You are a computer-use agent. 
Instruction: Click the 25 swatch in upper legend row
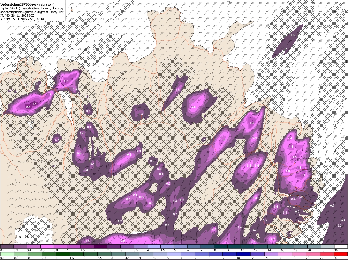coord(327,246)
